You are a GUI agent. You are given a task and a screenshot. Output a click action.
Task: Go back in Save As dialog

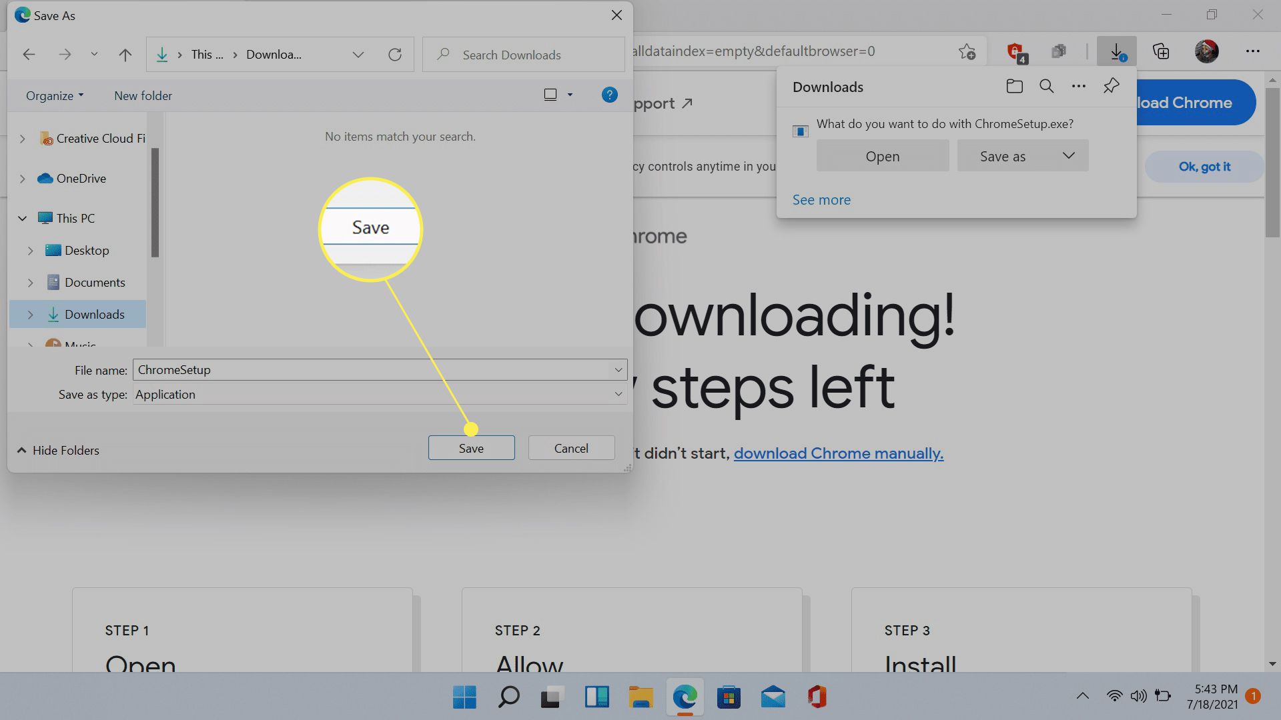(29, 55)
